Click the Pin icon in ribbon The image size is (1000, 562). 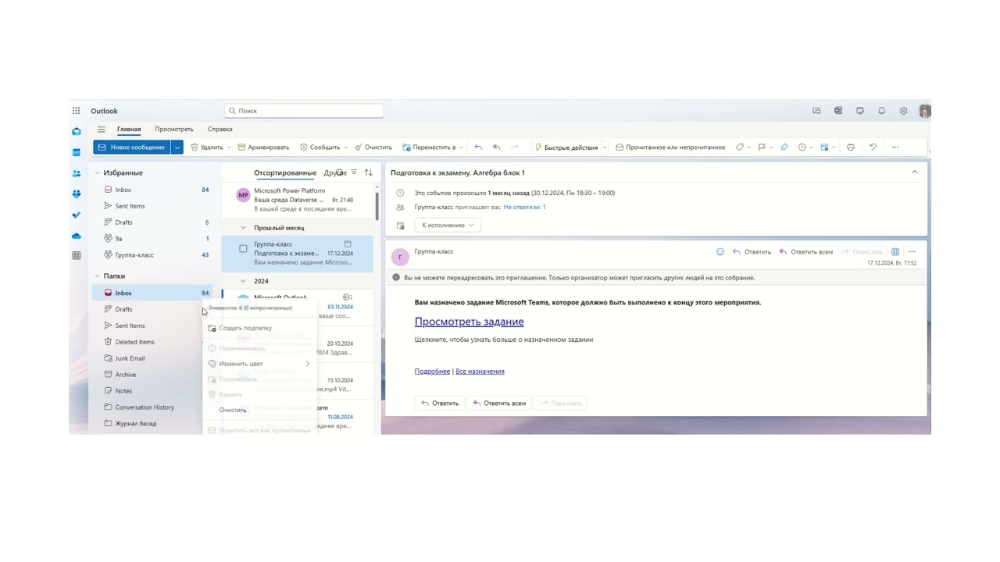click(784, 147)
